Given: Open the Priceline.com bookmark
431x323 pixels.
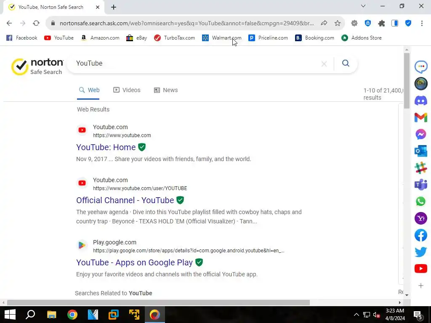Looking at the screenshot, I should point(268,38).
